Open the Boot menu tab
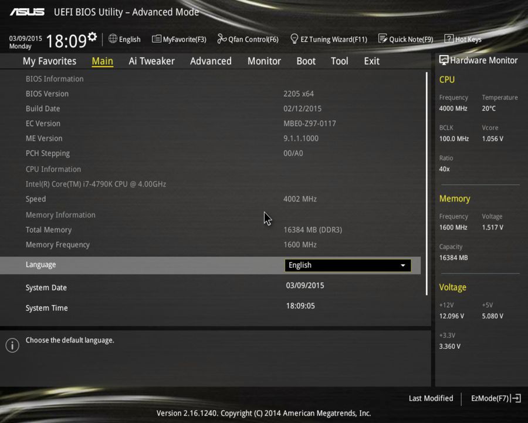This screenshot has height=423, width=528. tap(306, 61)
